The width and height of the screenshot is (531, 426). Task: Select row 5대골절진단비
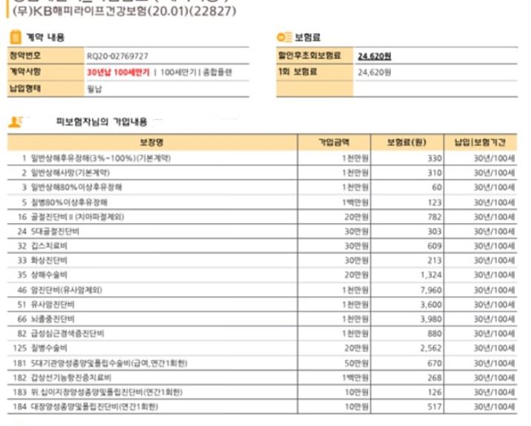[262, 231]
